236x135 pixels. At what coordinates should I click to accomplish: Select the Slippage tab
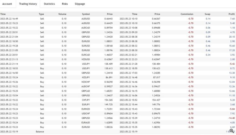80,4
